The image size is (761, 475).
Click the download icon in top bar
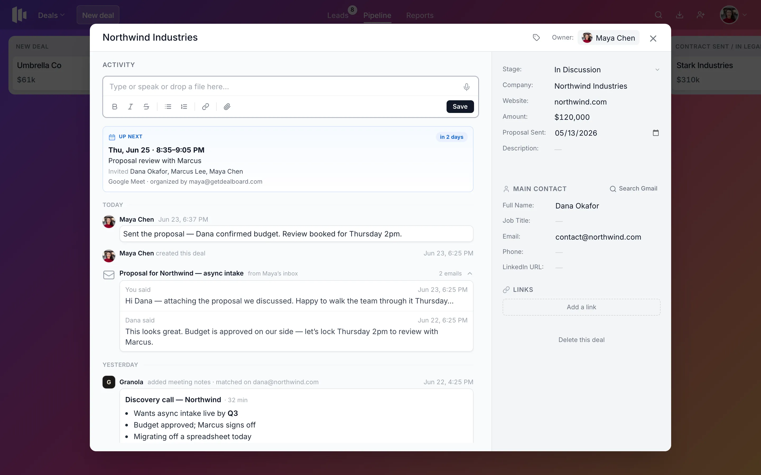click(x=680, y=15)
